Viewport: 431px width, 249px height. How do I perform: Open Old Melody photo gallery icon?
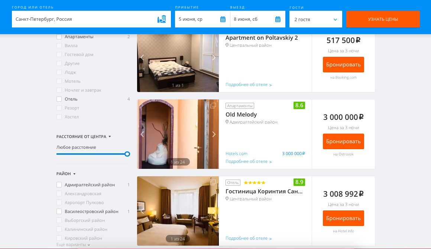213,105
